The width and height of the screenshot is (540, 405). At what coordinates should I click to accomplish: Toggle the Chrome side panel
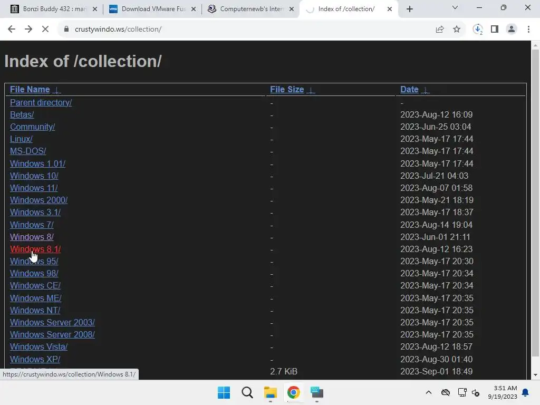[x=495, y=30]
